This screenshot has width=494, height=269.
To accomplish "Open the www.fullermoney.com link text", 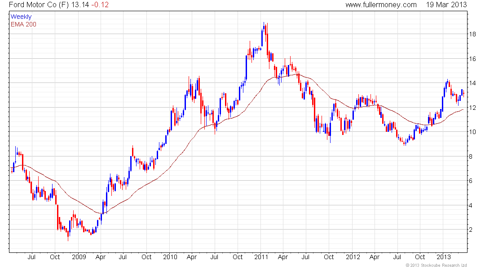I will [x=381, y=5].
